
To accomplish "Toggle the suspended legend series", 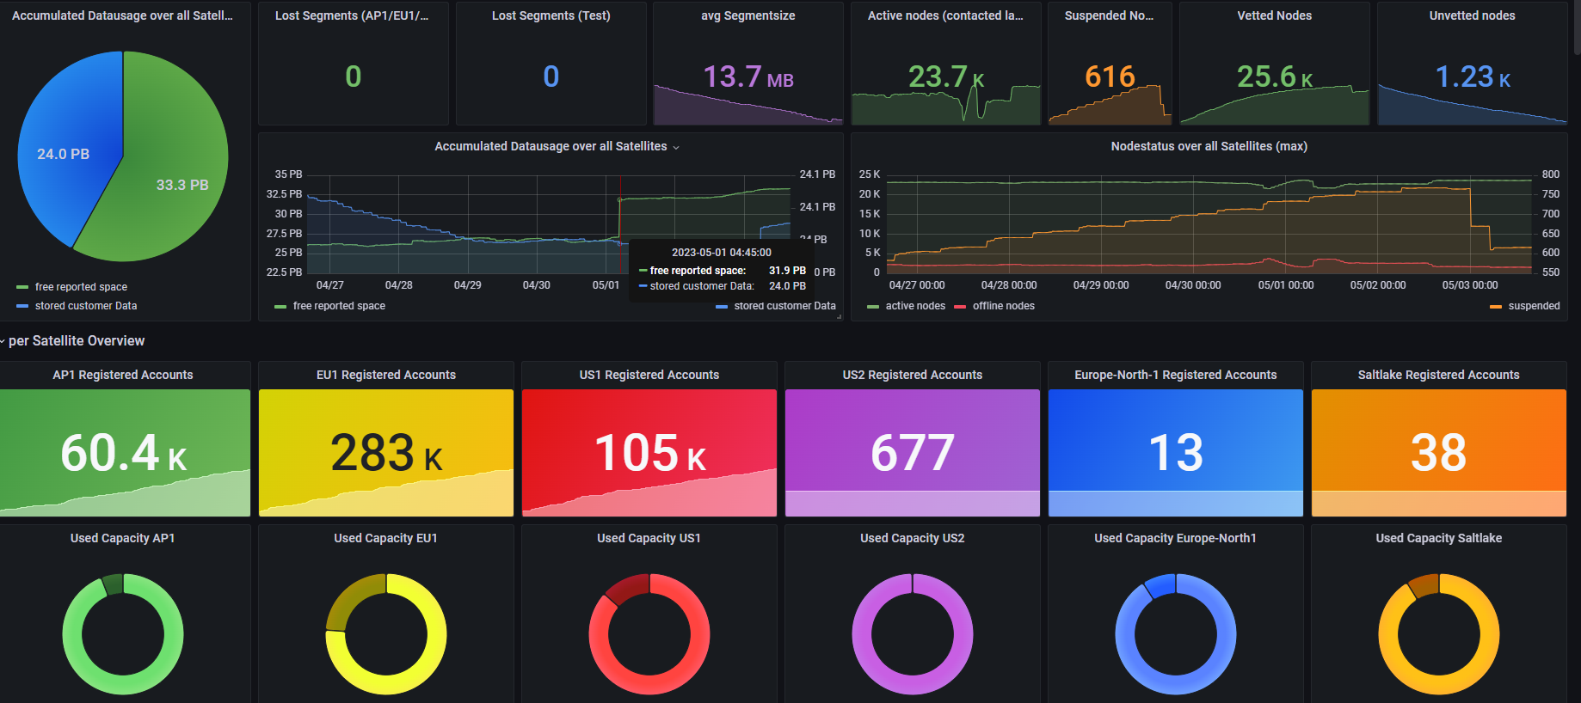I will pos(1533,306).
